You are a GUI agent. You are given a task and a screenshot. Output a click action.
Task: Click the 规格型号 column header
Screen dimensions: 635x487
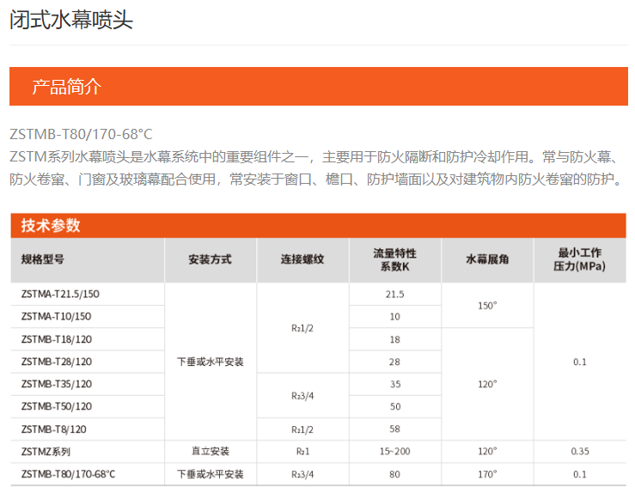point(43,259)
